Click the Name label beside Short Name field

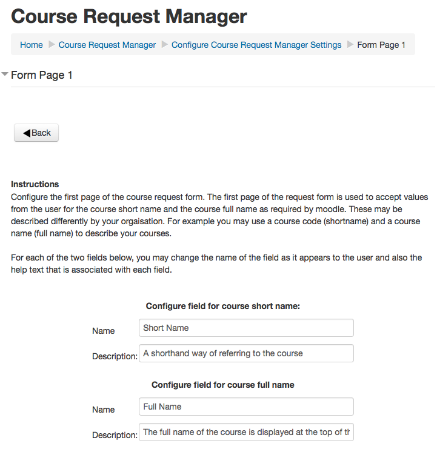(x=103, y=331)
